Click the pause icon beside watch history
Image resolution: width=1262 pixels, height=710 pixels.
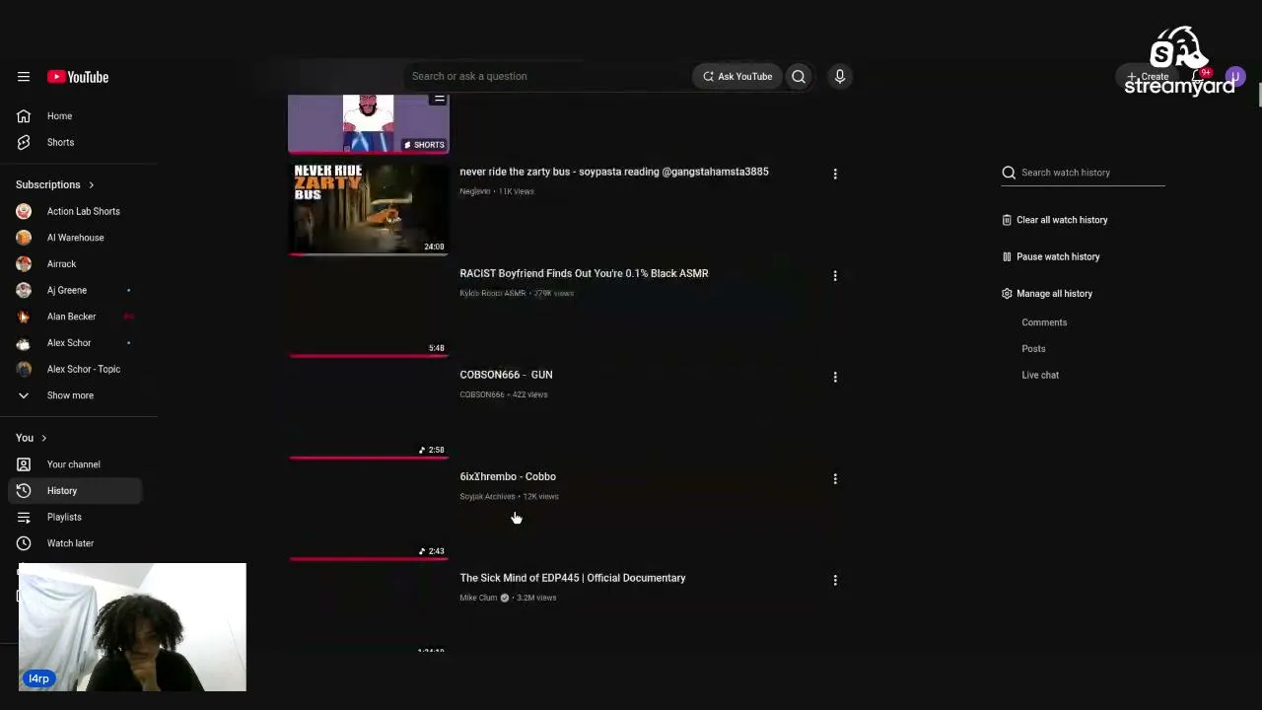1007,256
